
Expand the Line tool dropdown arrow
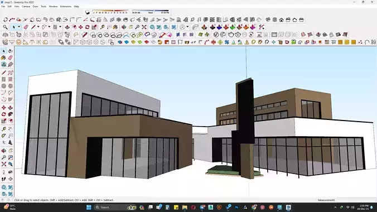coord(38,27)
